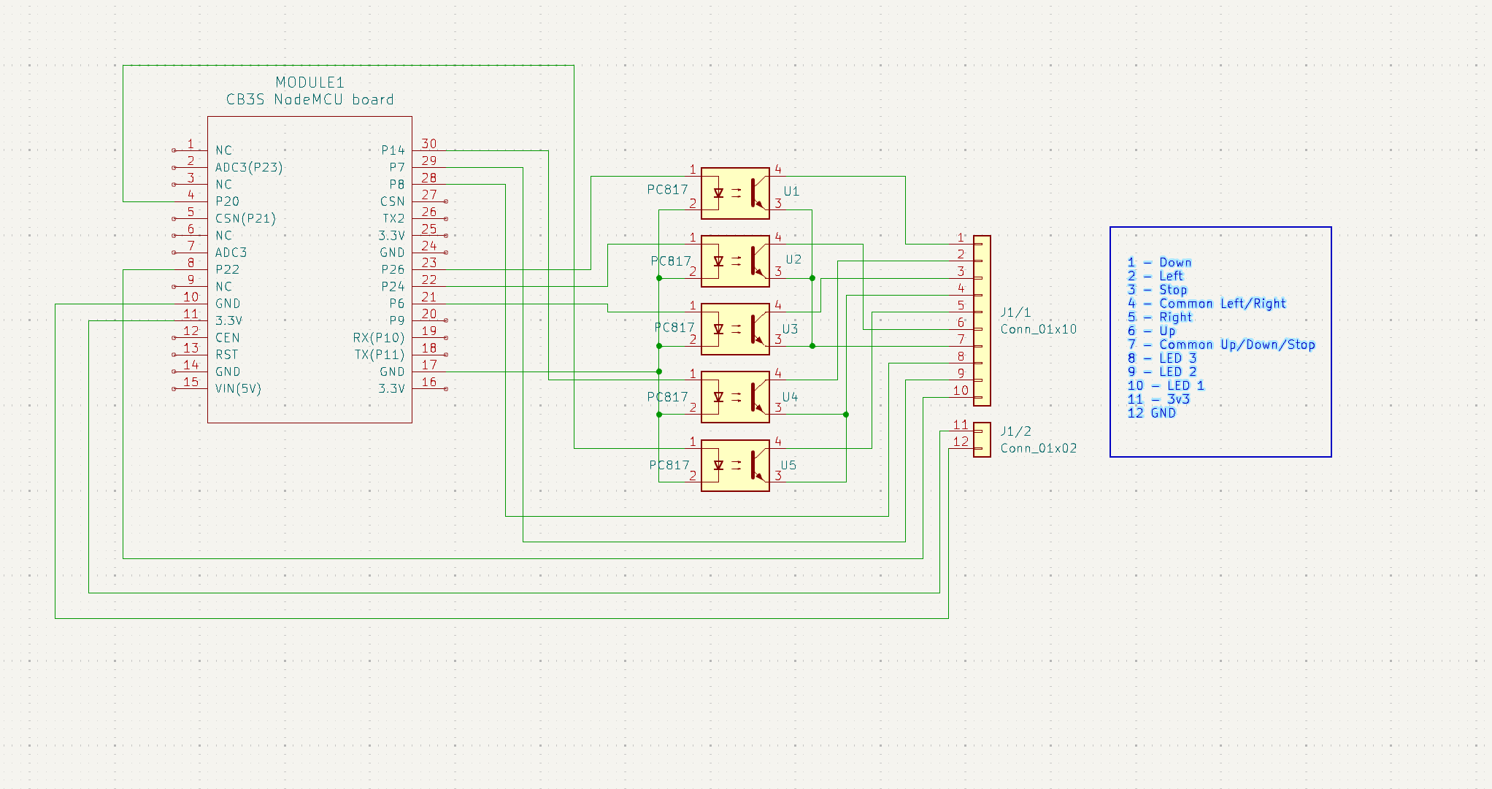Click the RX(P10) pin label
The width and height of the screenshot is (1492, 789).
(x=379, y=337)
